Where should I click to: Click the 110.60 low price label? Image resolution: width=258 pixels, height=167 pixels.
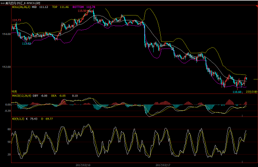(x=237, y=92)
